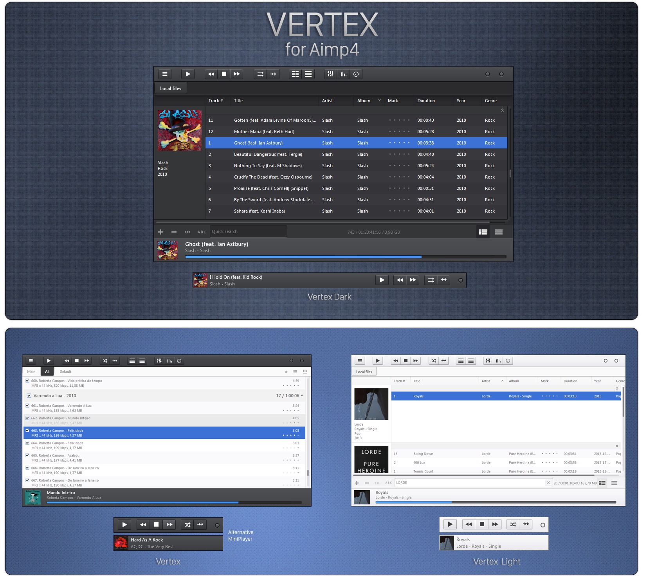Click next track on Vertex Dark mini player

(x=413, y=280)
